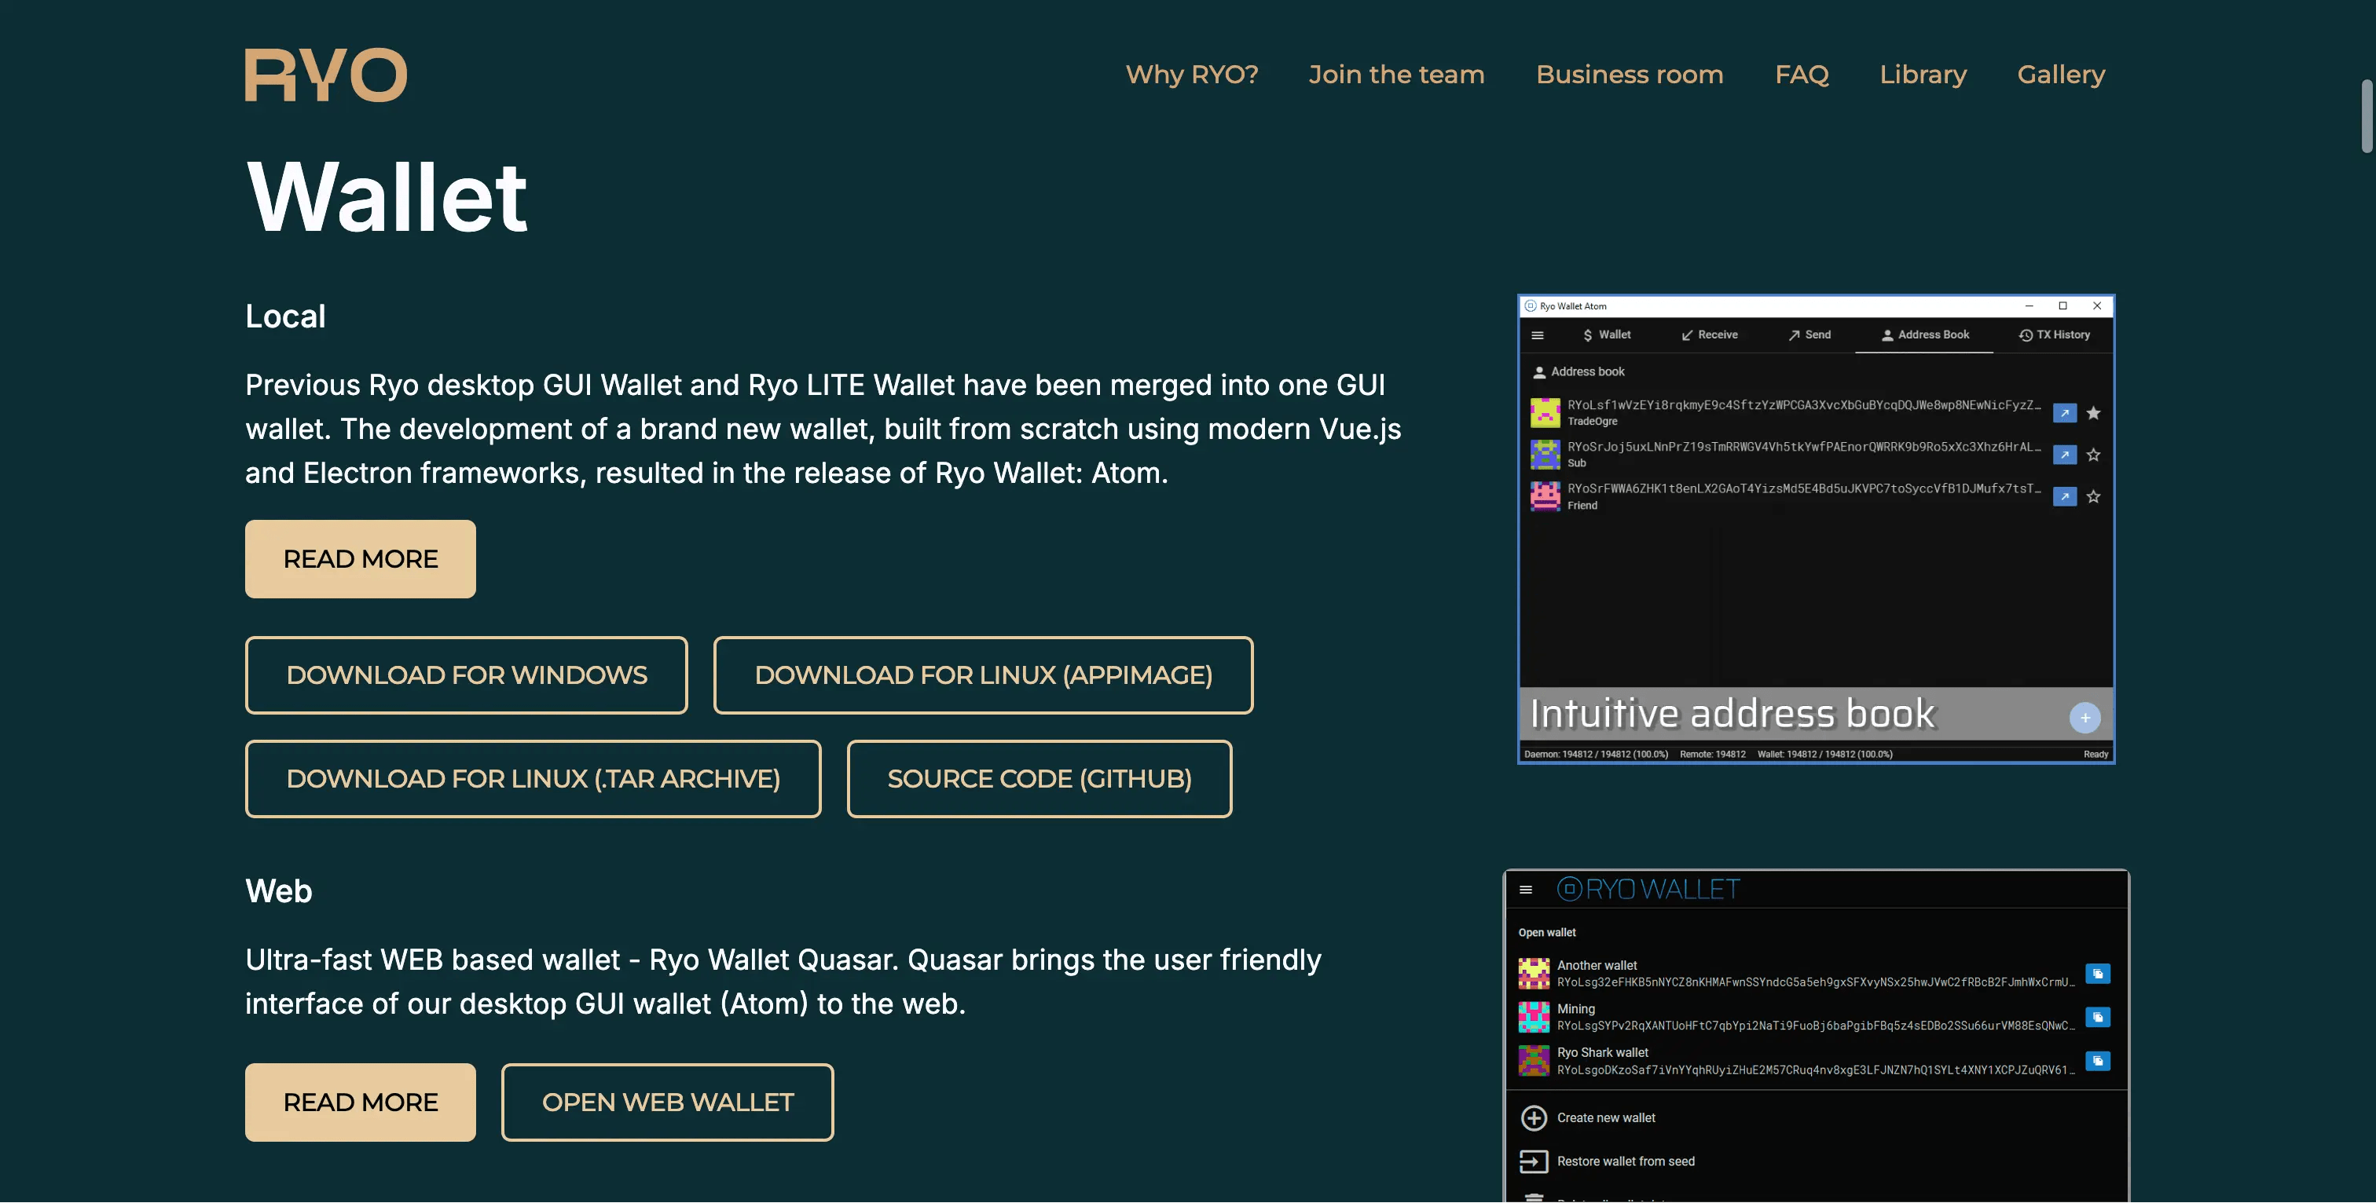Click the Create new wallet plus icon
This screenshot has height=1203, width=2376.
pyautogui.click(x=1534, y=1118)
